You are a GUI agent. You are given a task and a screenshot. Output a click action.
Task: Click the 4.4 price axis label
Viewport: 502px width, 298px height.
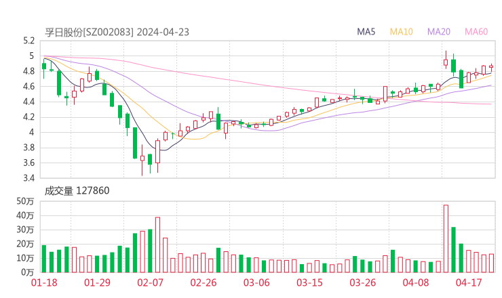pos(28,102)
